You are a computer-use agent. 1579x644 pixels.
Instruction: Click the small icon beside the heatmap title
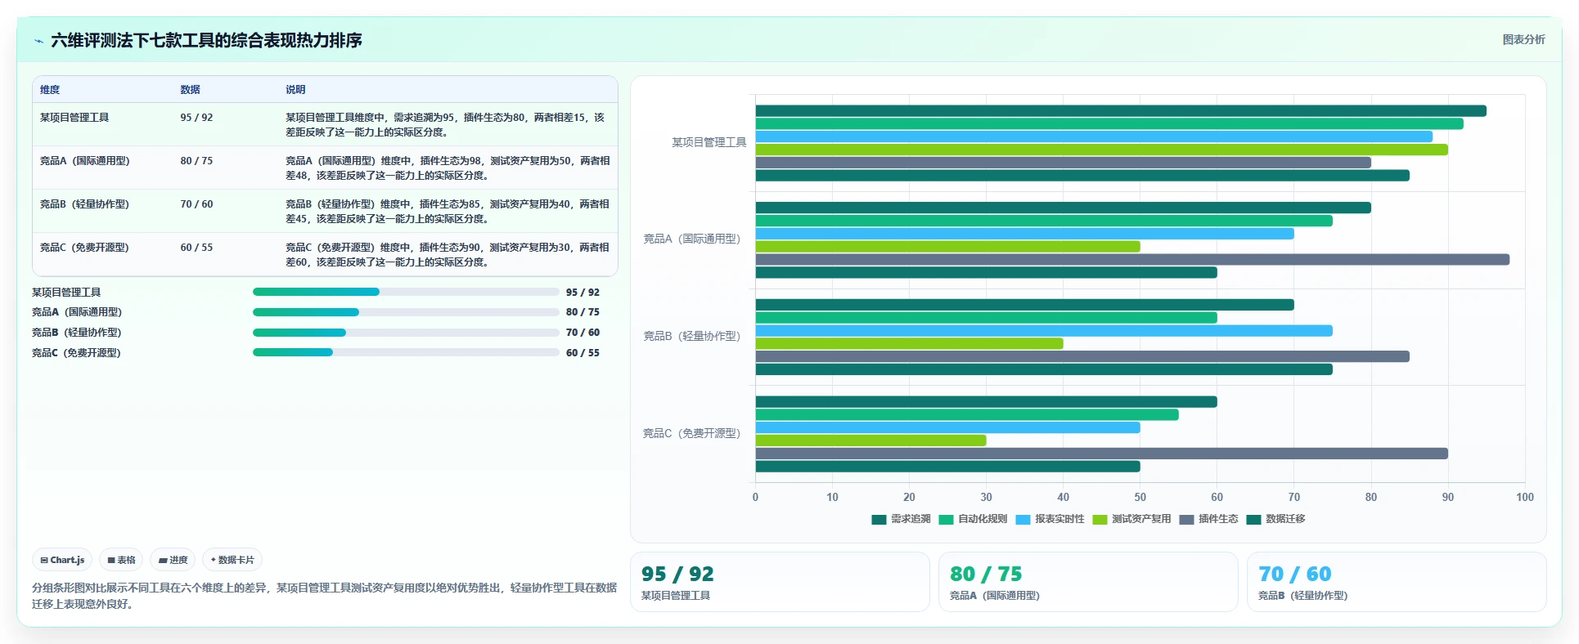(38, 41)
